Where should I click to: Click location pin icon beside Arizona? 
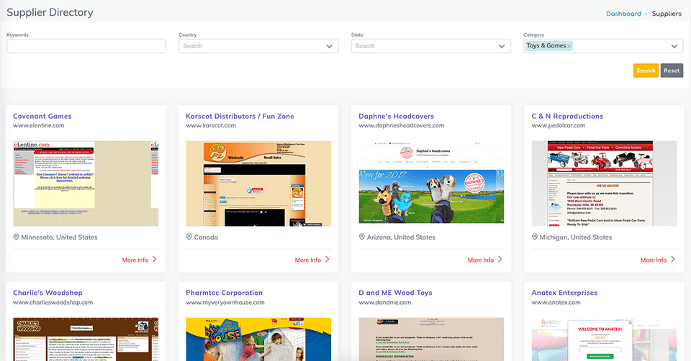362,237
